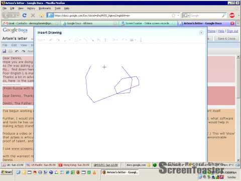Click the Undo arrow in Docs toolbar
Viewport: 241px width, 181px height.
(17, 51)
